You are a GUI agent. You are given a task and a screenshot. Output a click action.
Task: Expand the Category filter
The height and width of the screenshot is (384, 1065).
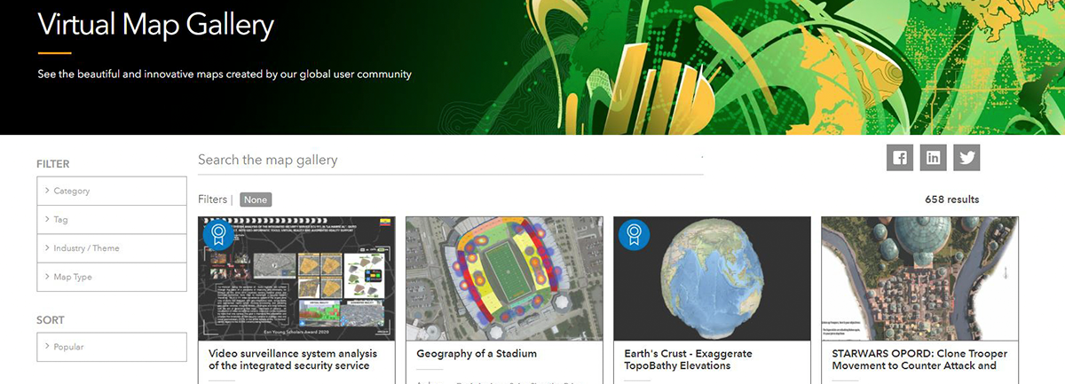(x=112, y=191)
